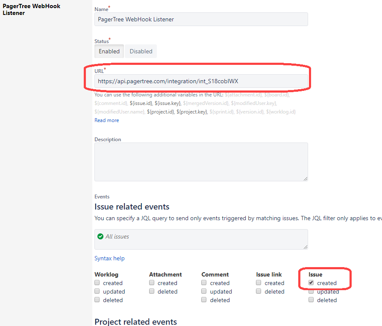Image resolution: width=382 pixels, height=326 pixels.
Task: Toggle the Issue link created checkbox
Action: click(x=259, y=283)
